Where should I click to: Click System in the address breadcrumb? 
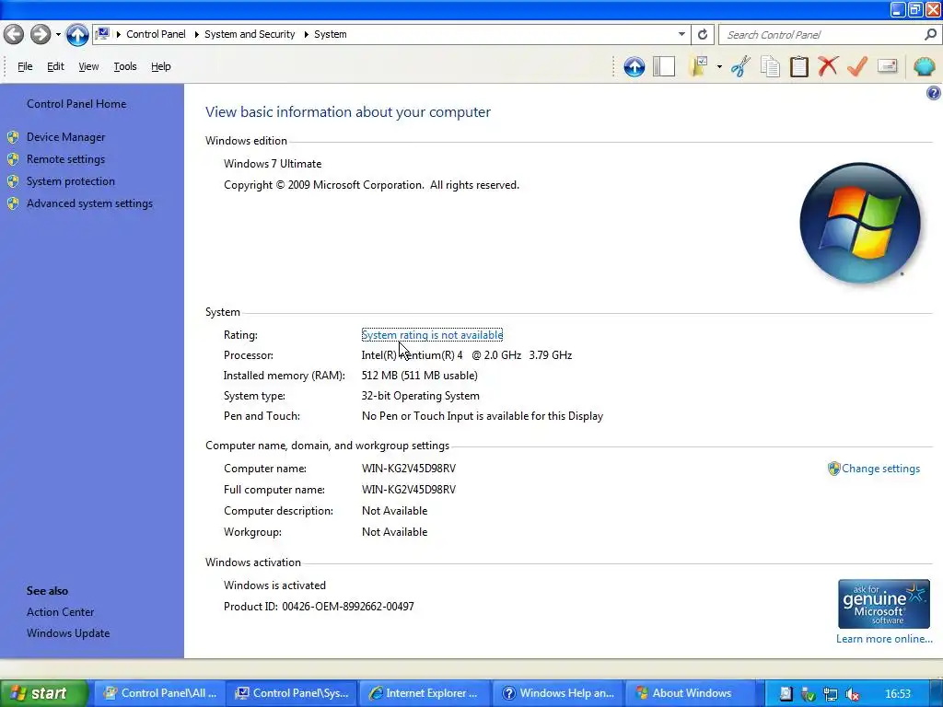coord(331,34)
